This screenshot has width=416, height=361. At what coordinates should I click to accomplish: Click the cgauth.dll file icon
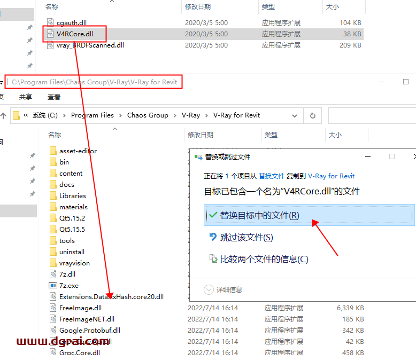pos(51,22)
